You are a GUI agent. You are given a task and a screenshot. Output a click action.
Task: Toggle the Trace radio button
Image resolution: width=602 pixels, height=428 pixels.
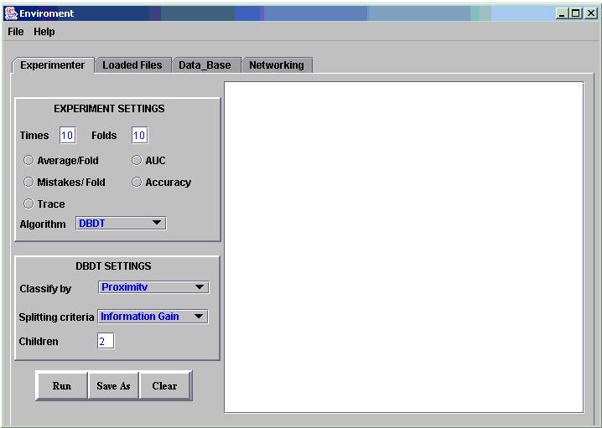pyautogui.click(x=29, y=204)
